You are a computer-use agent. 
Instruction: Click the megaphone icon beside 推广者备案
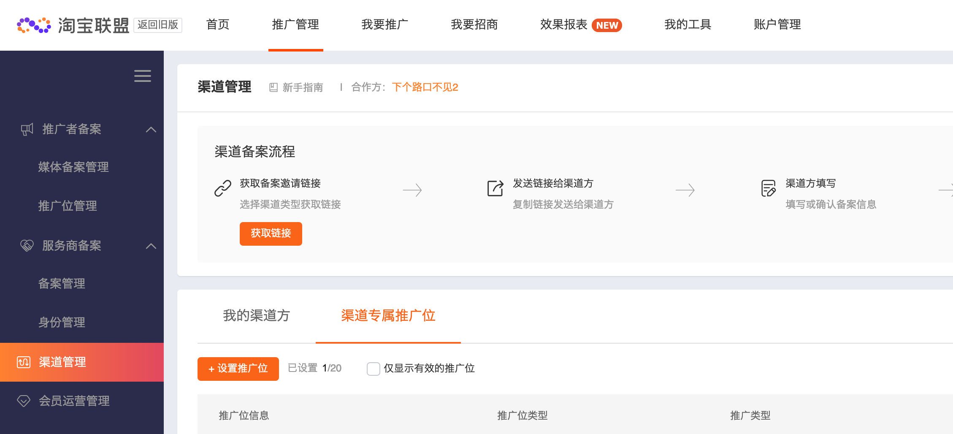(x=27, y=129)
